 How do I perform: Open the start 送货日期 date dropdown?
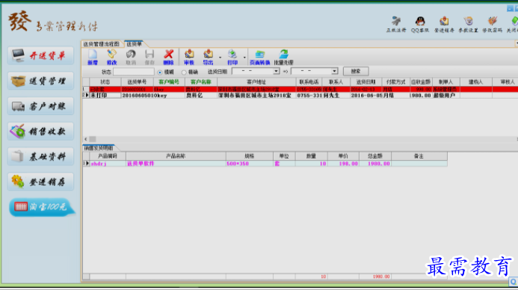point(276,71)
